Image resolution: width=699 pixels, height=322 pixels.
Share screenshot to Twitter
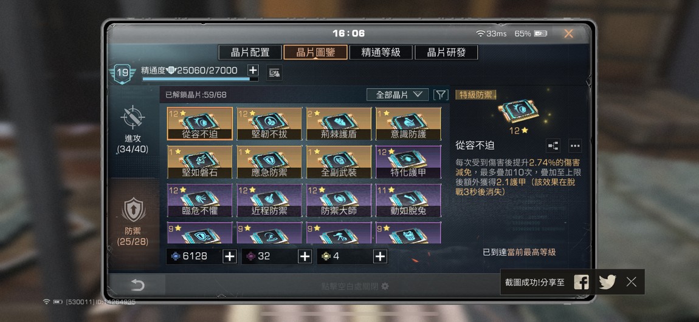point(607,282)
